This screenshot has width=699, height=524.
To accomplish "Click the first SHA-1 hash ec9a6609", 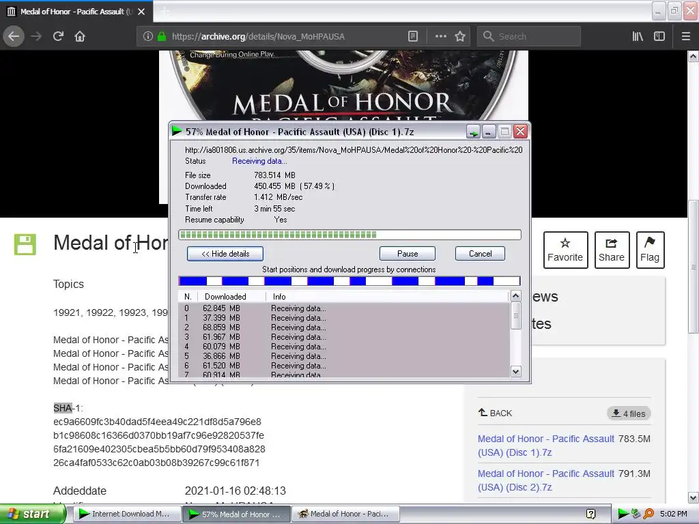I will coord(157,422).
